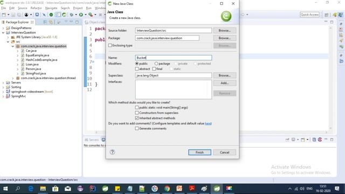Click the New file toolbar icon in Eclipse

point(4,15)
